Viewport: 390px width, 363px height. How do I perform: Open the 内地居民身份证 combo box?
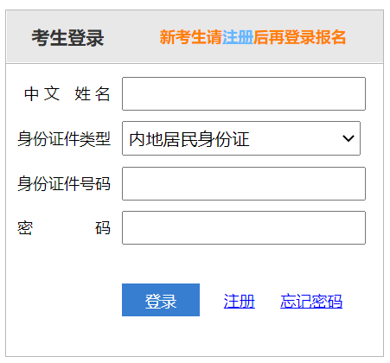point(241,138)
